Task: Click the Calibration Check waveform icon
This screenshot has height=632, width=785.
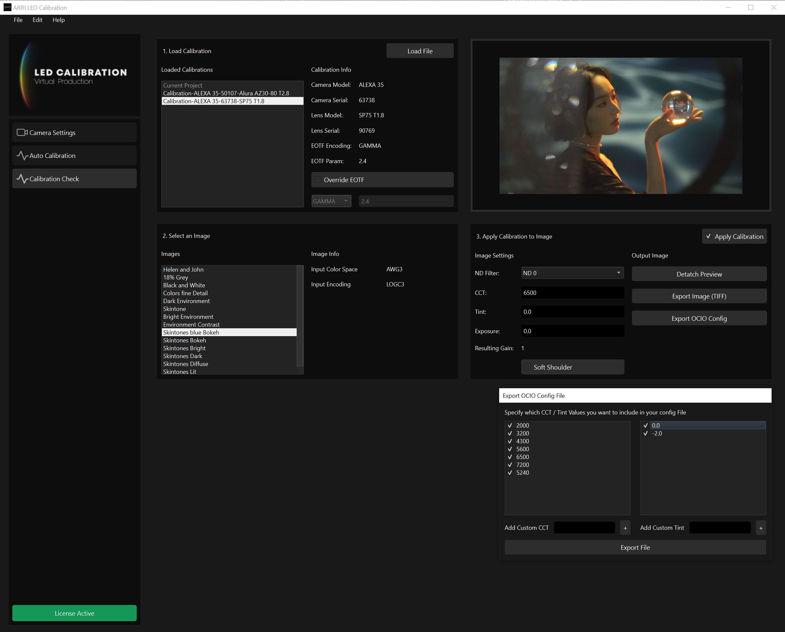Action: [22, 179]
